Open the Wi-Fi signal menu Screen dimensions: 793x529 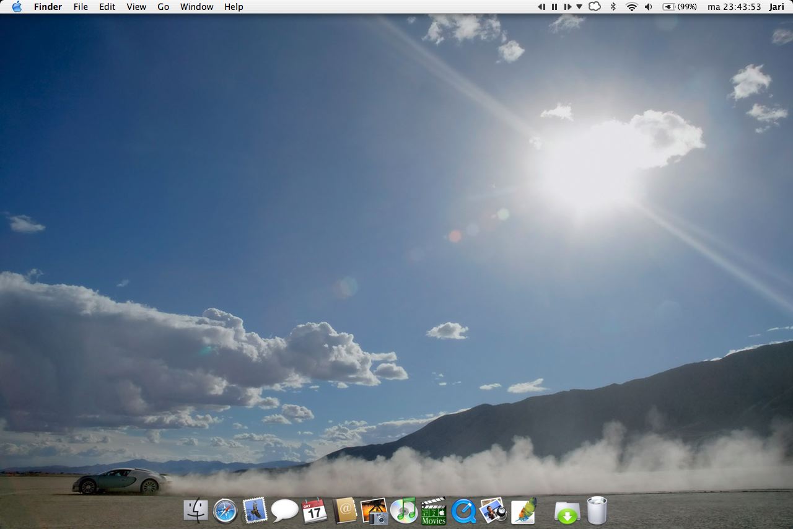point(630,7)
